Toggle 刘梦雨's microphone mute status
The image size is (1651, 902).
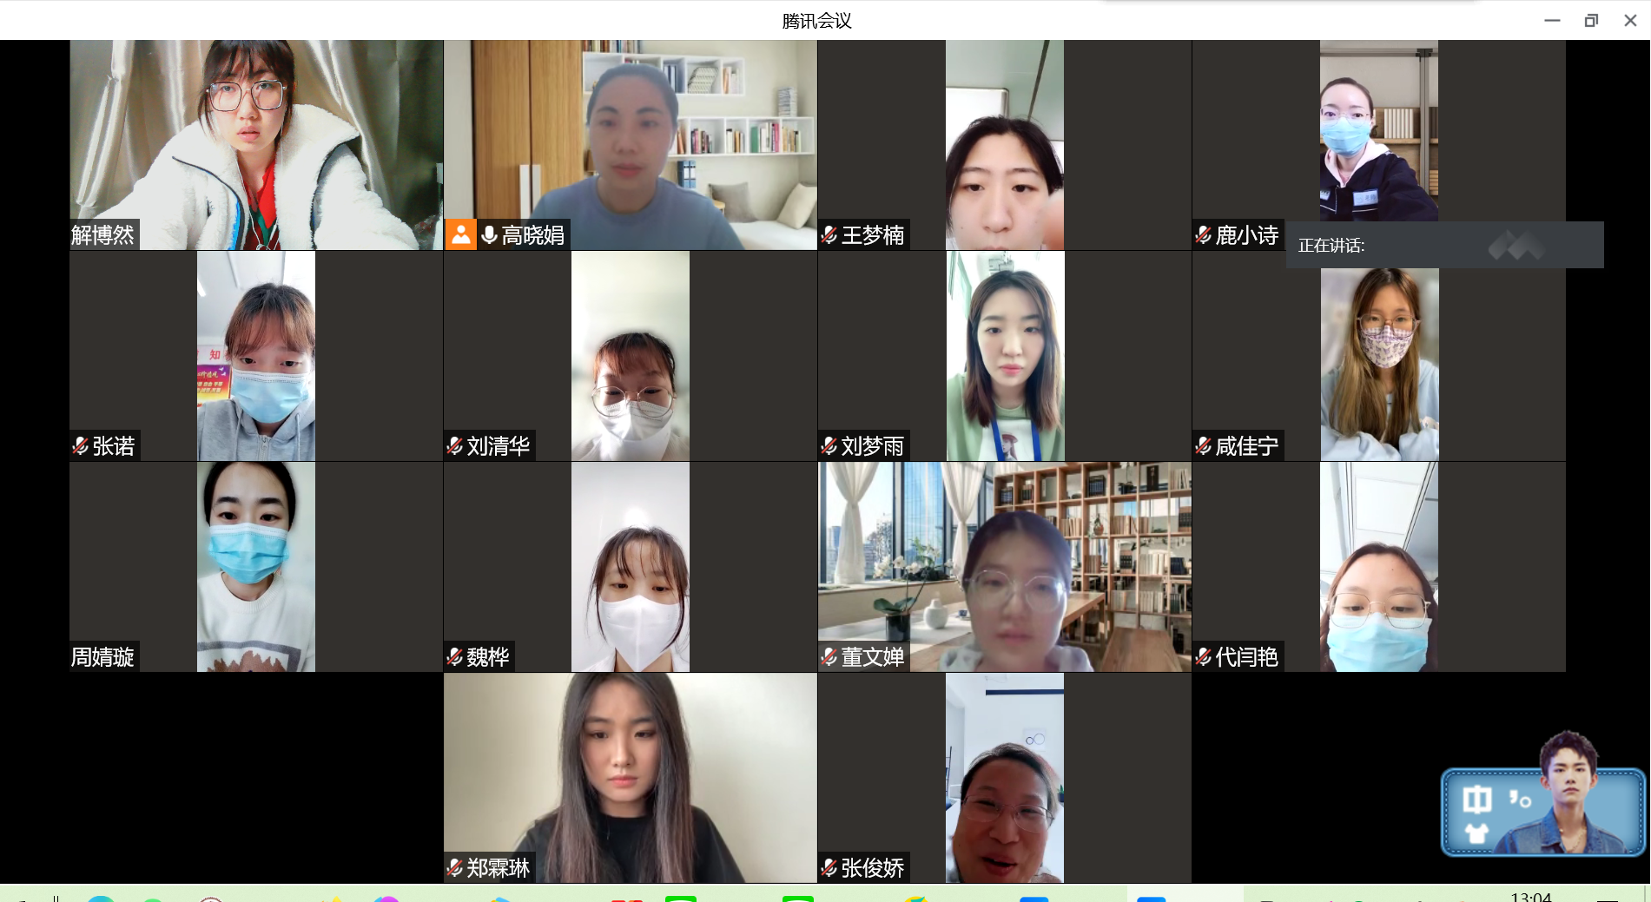coord(830,446)
